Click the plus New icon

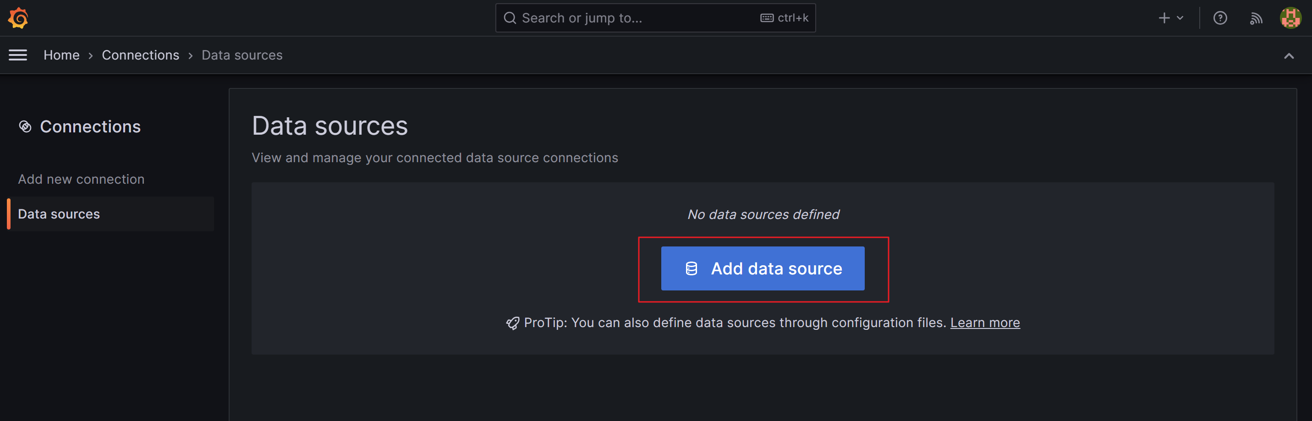pos(1164,18)
